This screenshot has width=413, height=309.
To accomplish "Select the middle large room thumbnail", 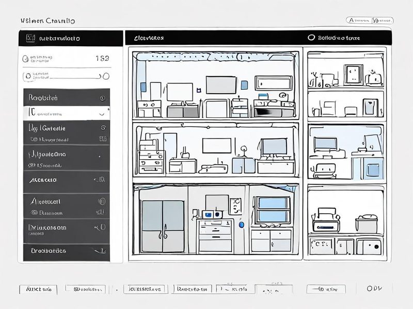I will pos(216,149).
